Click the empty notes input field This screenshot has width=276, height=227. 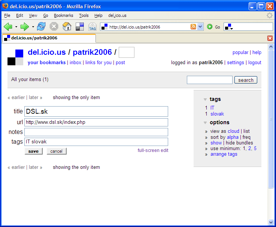pyautogui.click(x=96, y=132)
